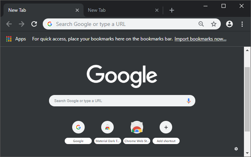
Task: Close the first New Tab
Action: 77,10
